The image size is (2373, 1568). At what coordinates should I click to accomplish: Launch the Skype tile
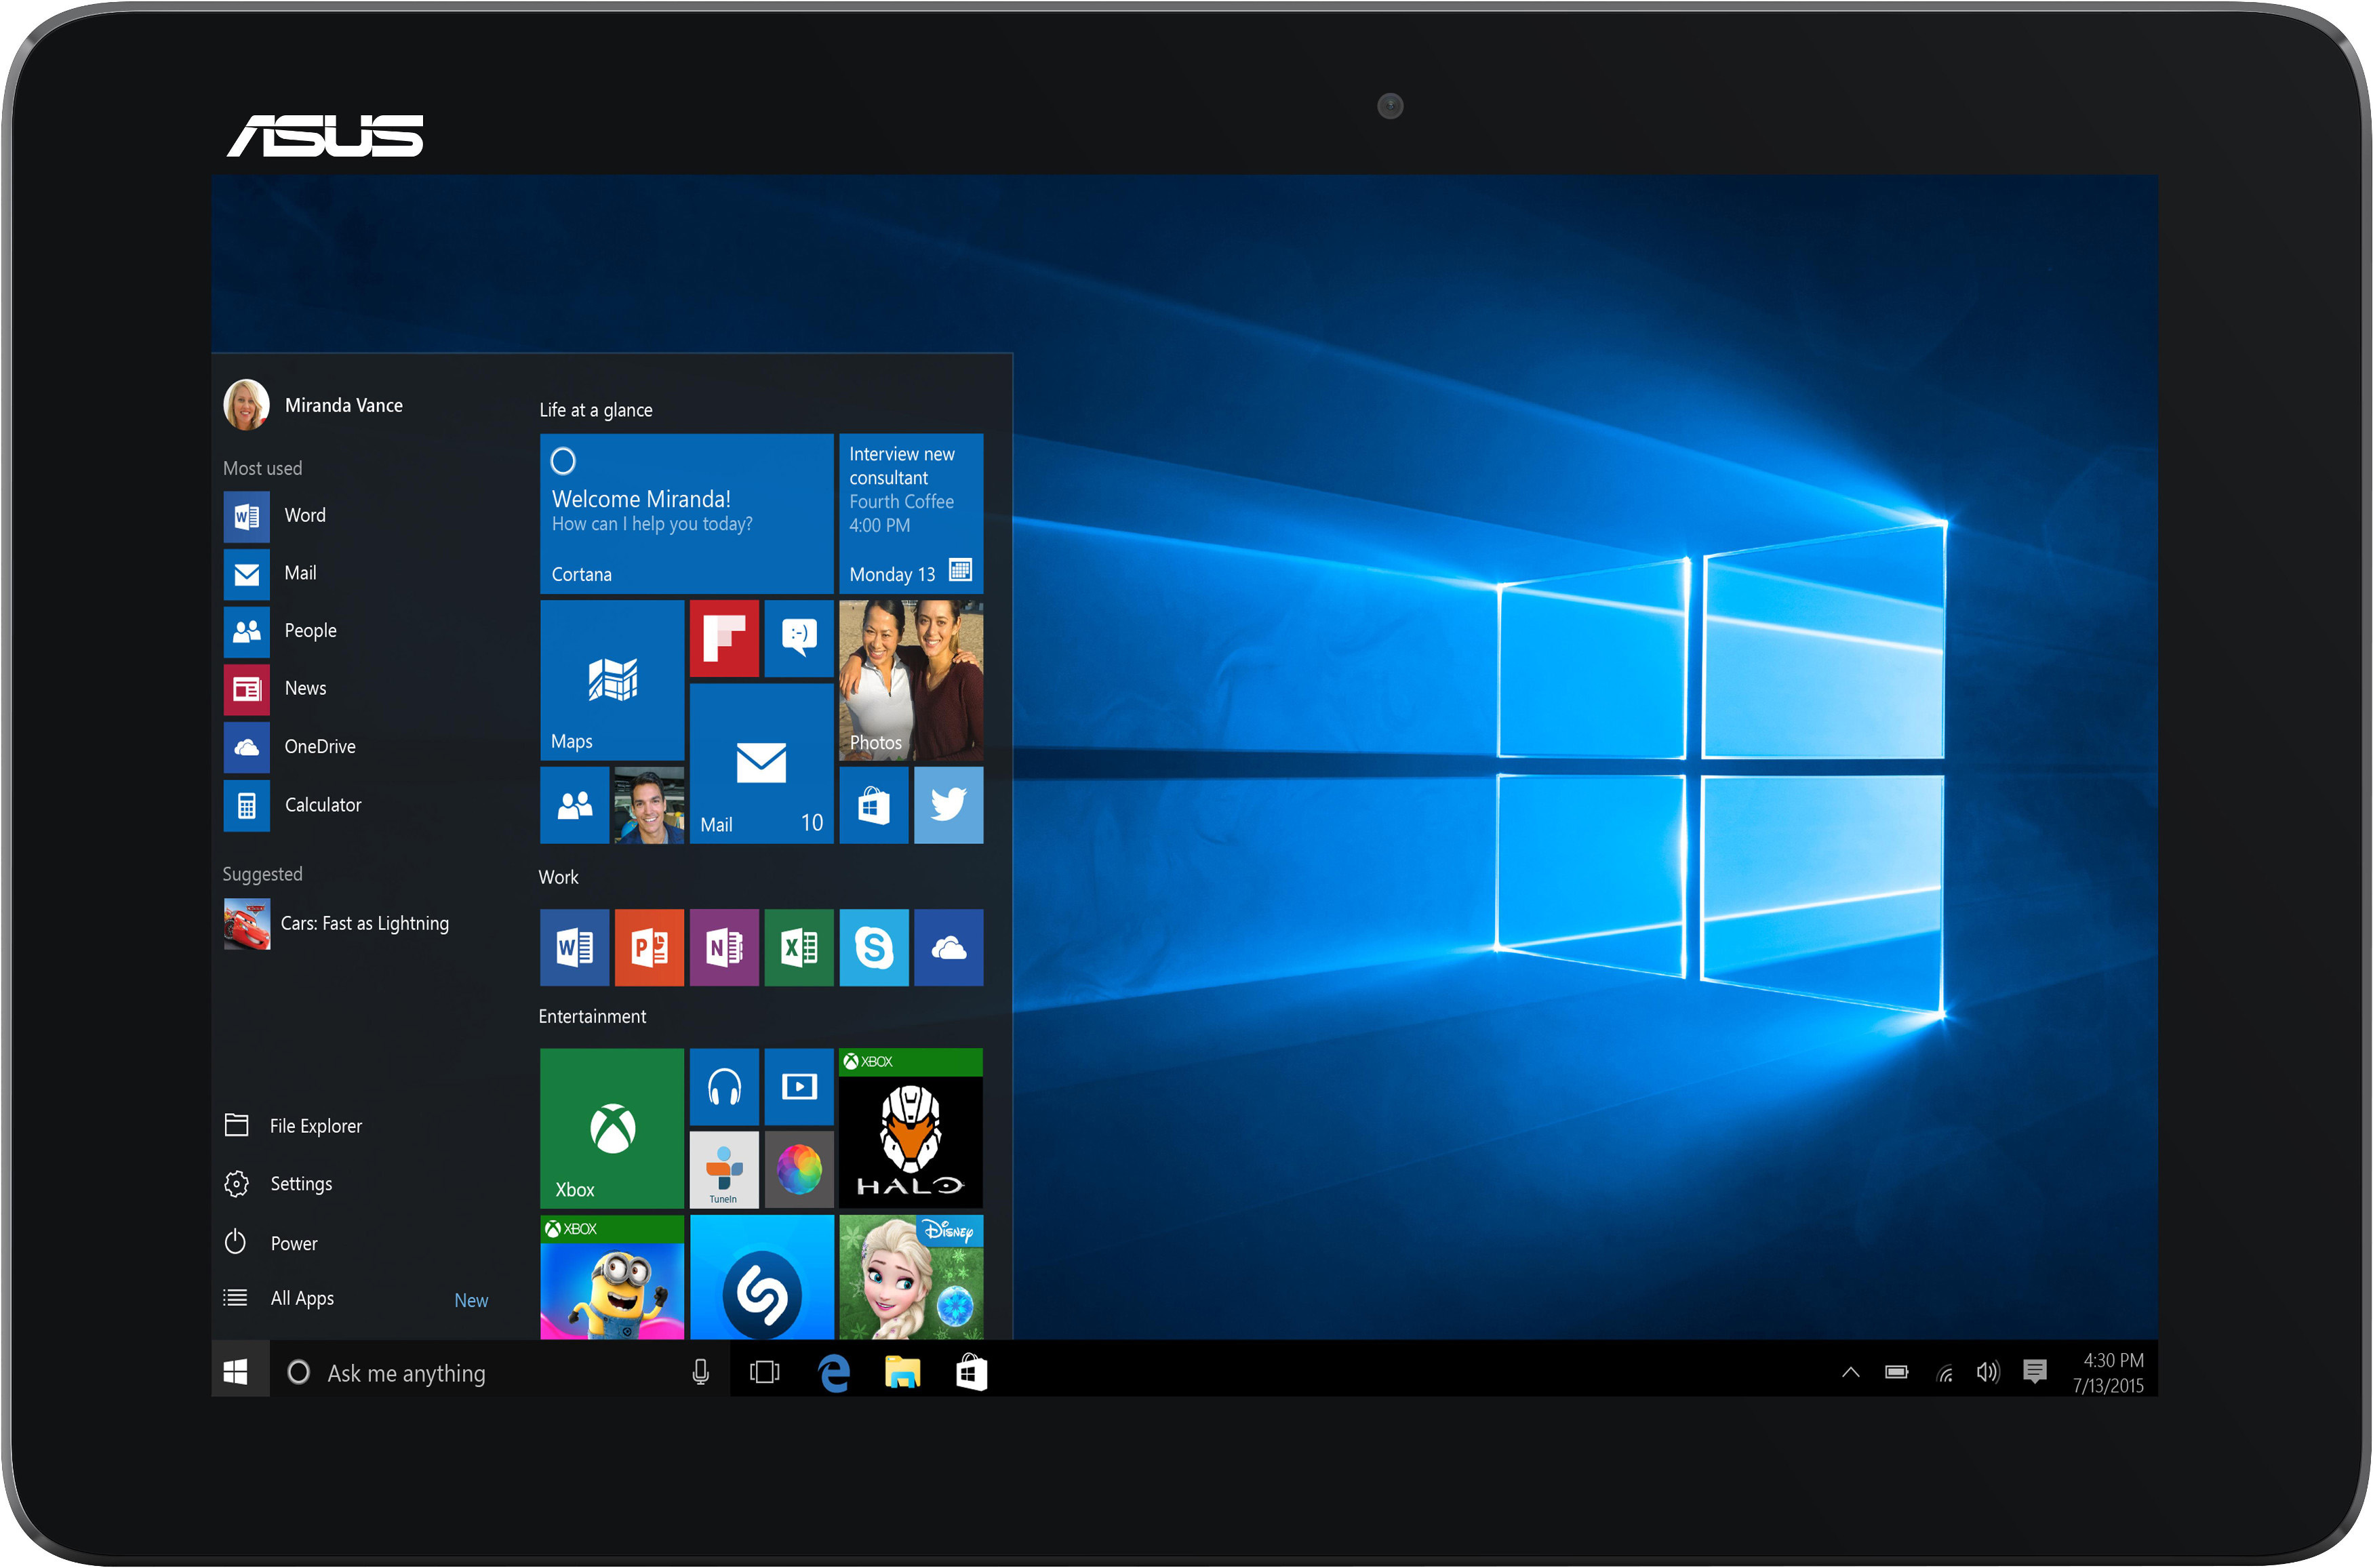coord(874,947)
